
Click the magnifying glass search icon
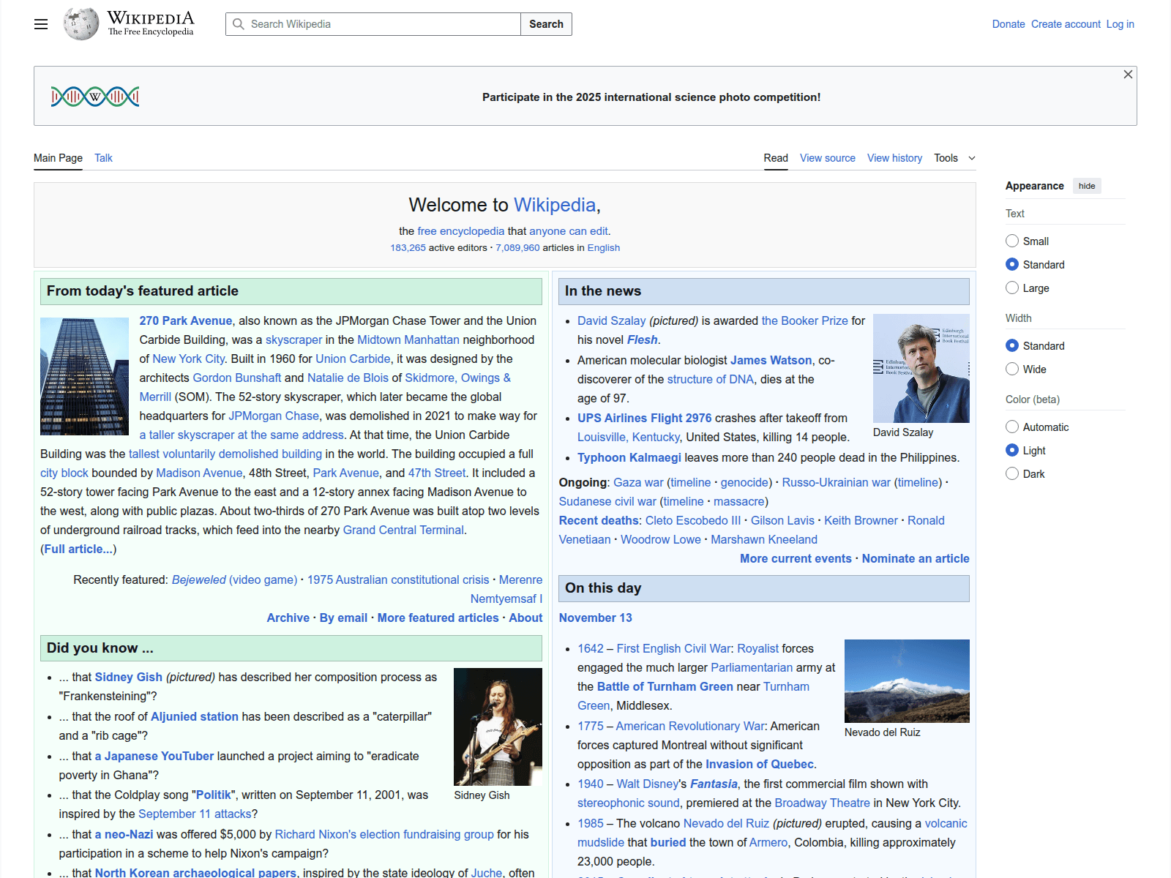pyautogui.click(x=239, y=24)
